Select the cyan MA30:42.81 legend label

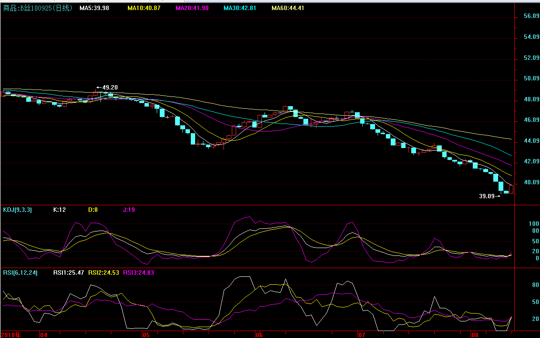[x=240, y=8]
